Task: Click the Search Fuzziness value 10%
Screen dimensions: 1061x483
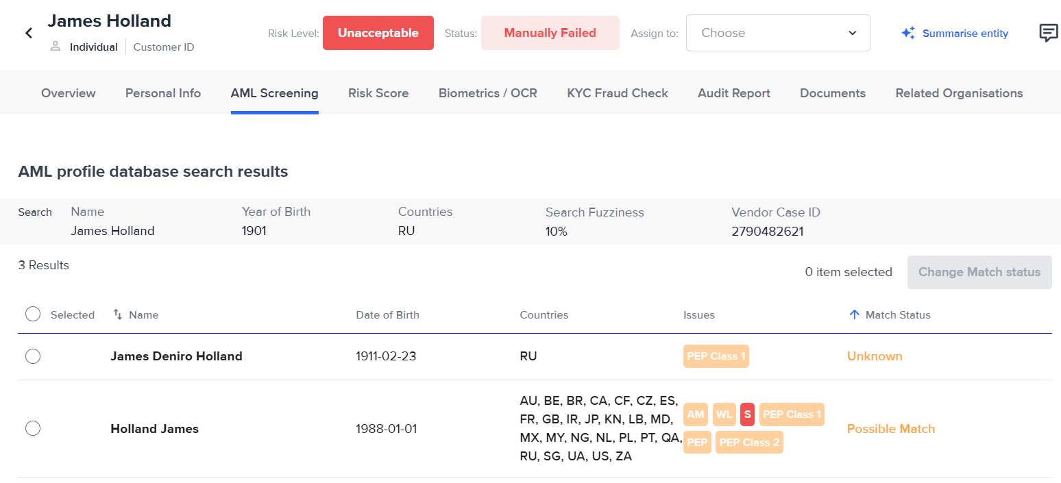Action: (x=557, y=231)
